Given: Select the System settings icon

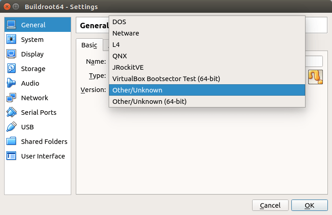Looking at the screenshot, I should pos(11,40).
